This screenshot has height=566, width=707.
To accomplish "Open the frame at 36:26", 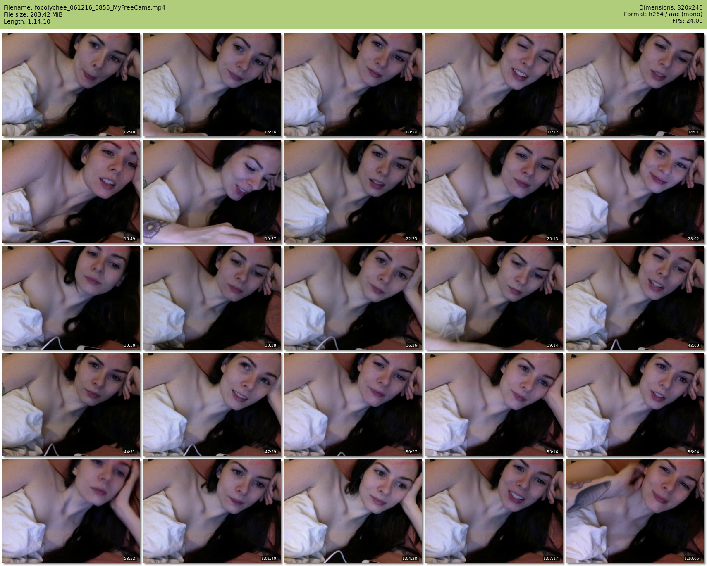I will click(353, 298).
